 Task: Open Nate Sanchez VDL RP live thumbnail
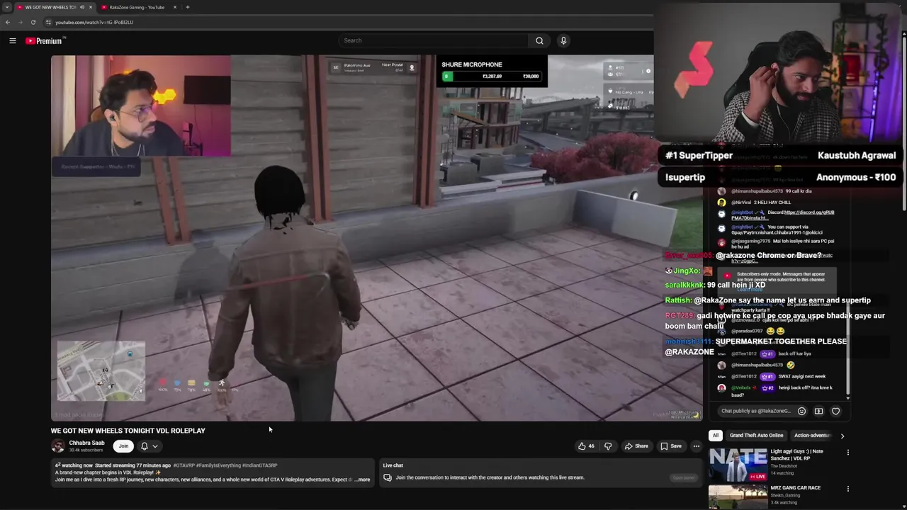[x=738, y=464]
